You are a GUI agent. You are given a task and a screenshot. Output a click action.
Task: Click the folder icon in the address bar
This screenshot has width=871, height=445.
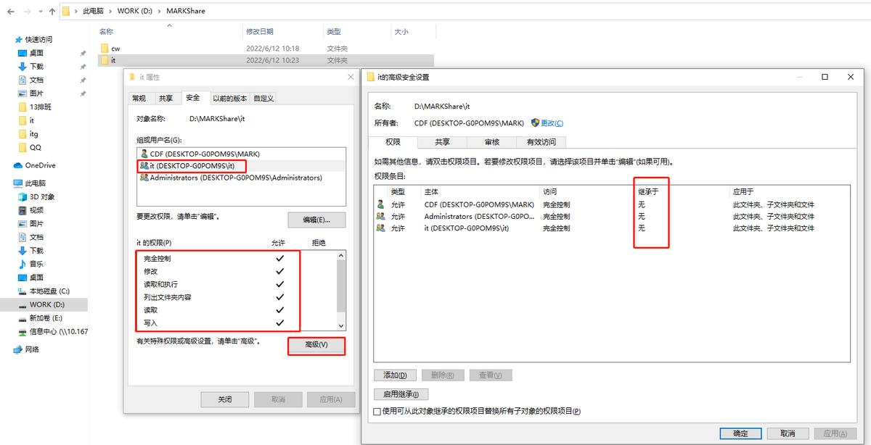point(66,10)
